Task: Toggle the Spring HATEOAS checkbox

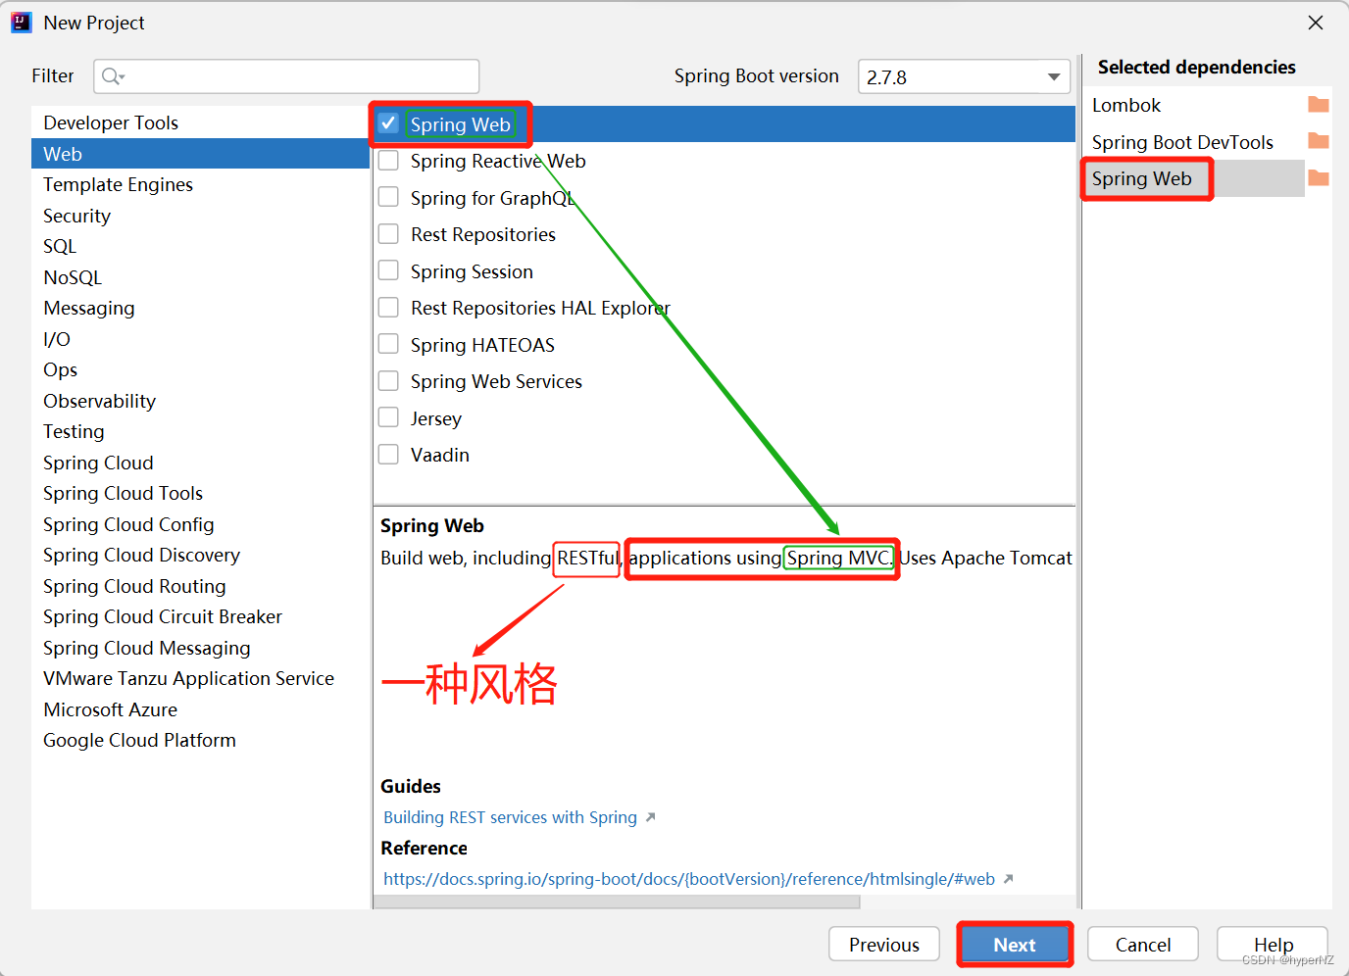Action: tap(388, 344)
